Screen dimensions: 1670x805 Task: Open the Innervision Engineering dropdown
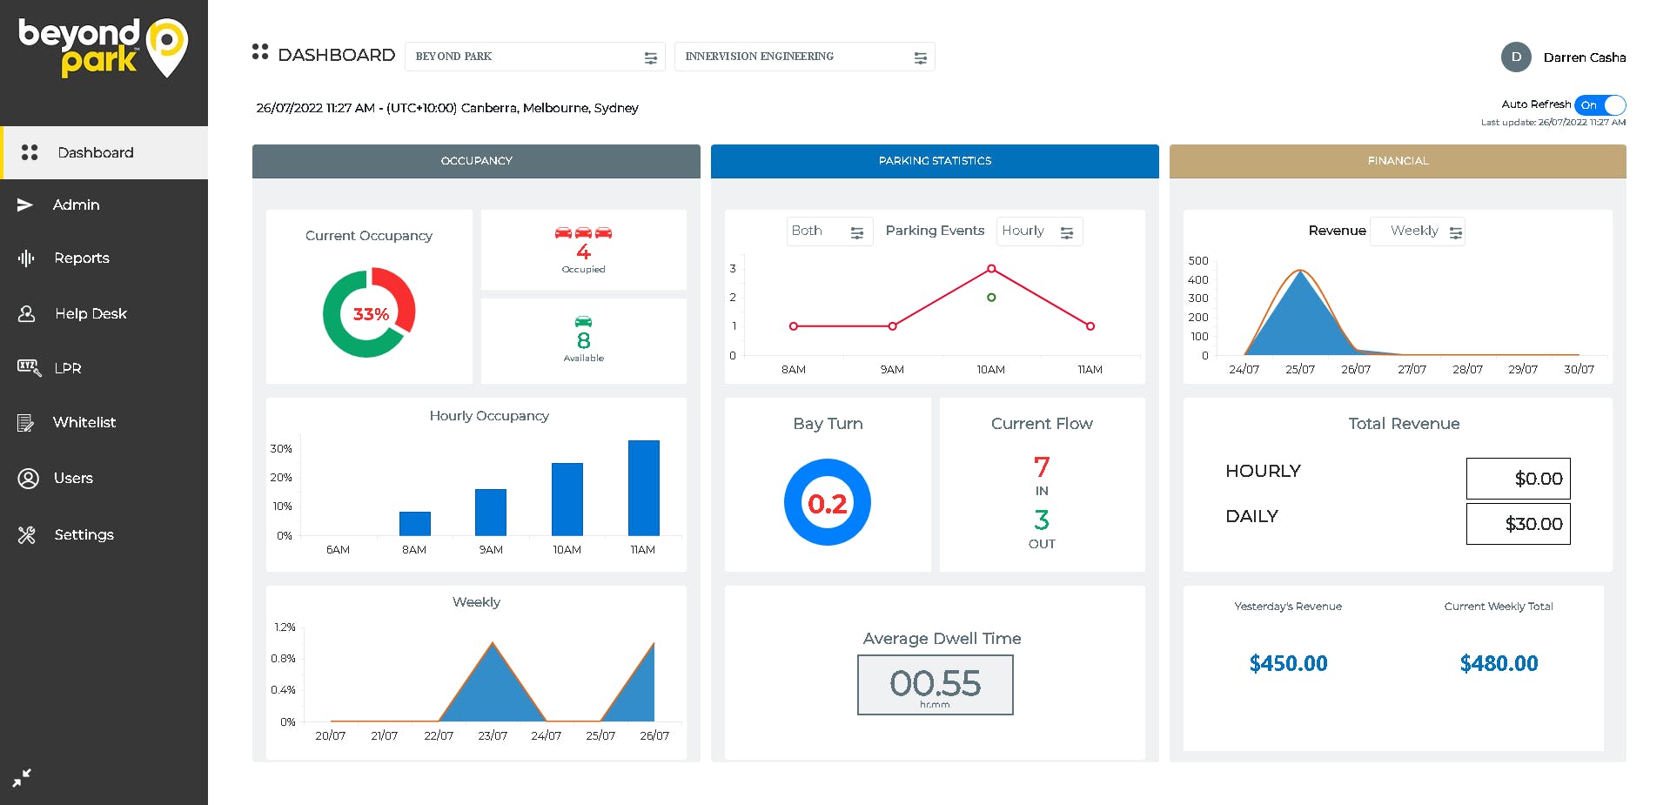click(805, 57)
